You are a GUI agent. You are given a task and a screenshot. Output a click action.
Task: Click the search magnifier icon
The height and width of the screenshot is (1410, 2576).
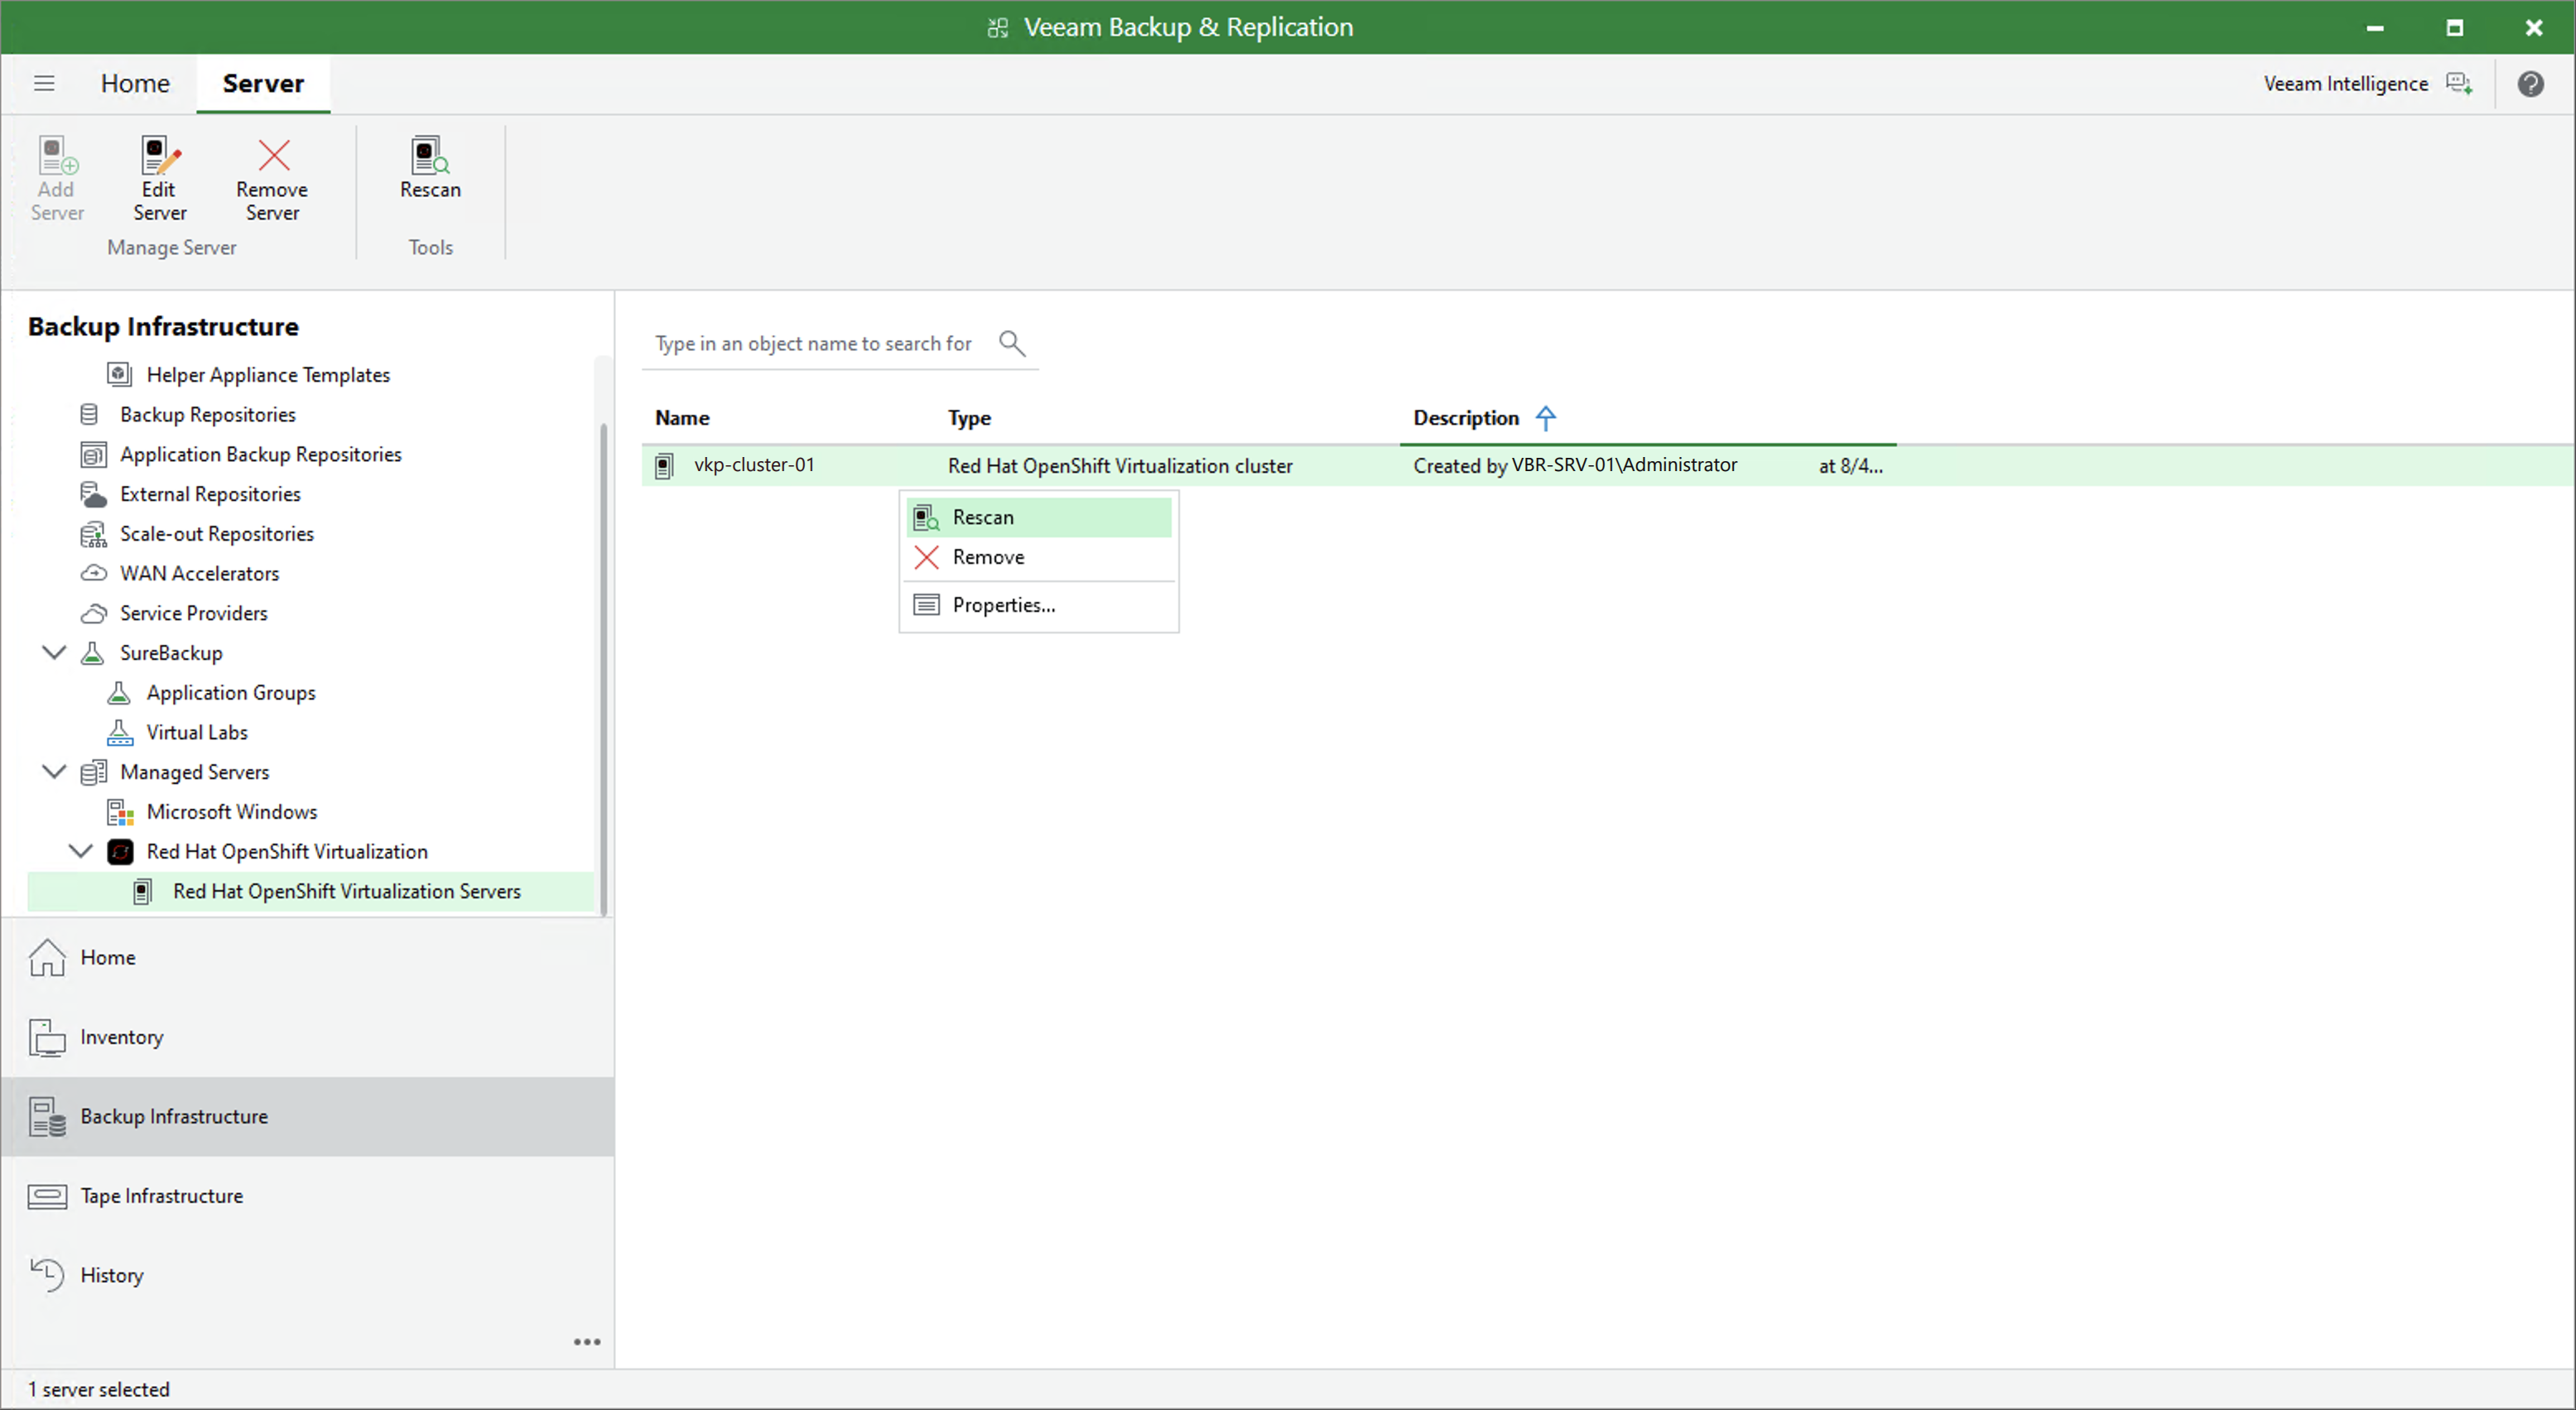point(1012,344)
